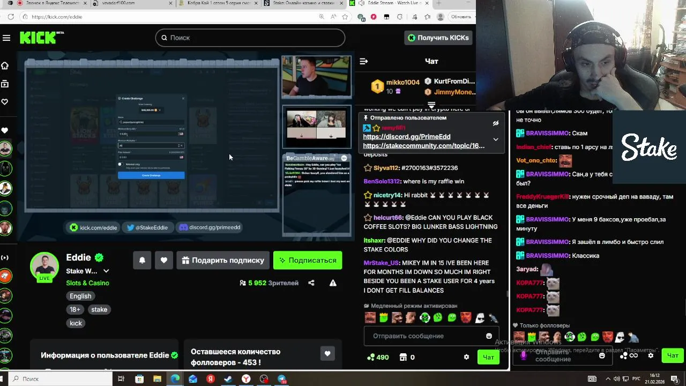
Task: Click the Обновить browser button
Action: 460,17
